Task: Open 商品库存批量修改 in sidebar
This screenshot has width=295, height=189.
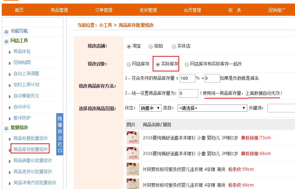Action: [x=30, y=149]
